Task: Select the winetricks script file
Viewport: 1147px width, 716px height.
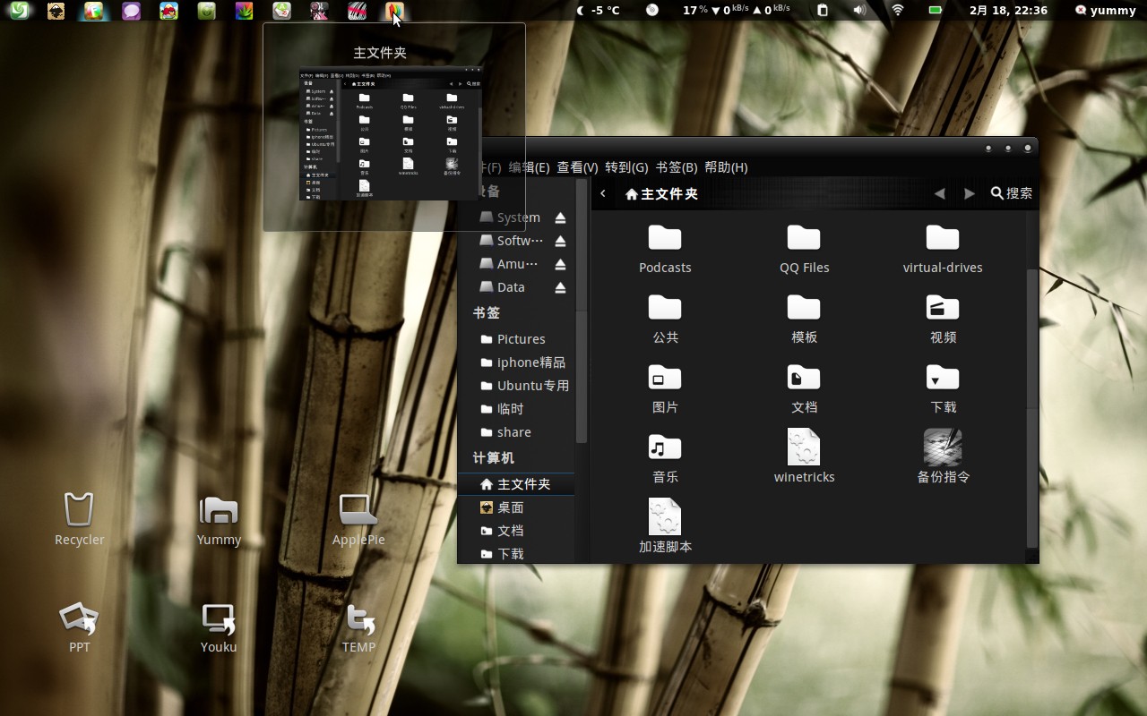Action: pos(804,456)
